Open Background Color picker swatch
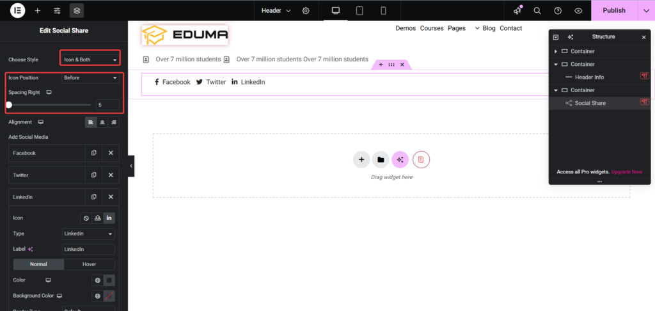The width and height of the screenshot is (655, 311). [109, 296]
